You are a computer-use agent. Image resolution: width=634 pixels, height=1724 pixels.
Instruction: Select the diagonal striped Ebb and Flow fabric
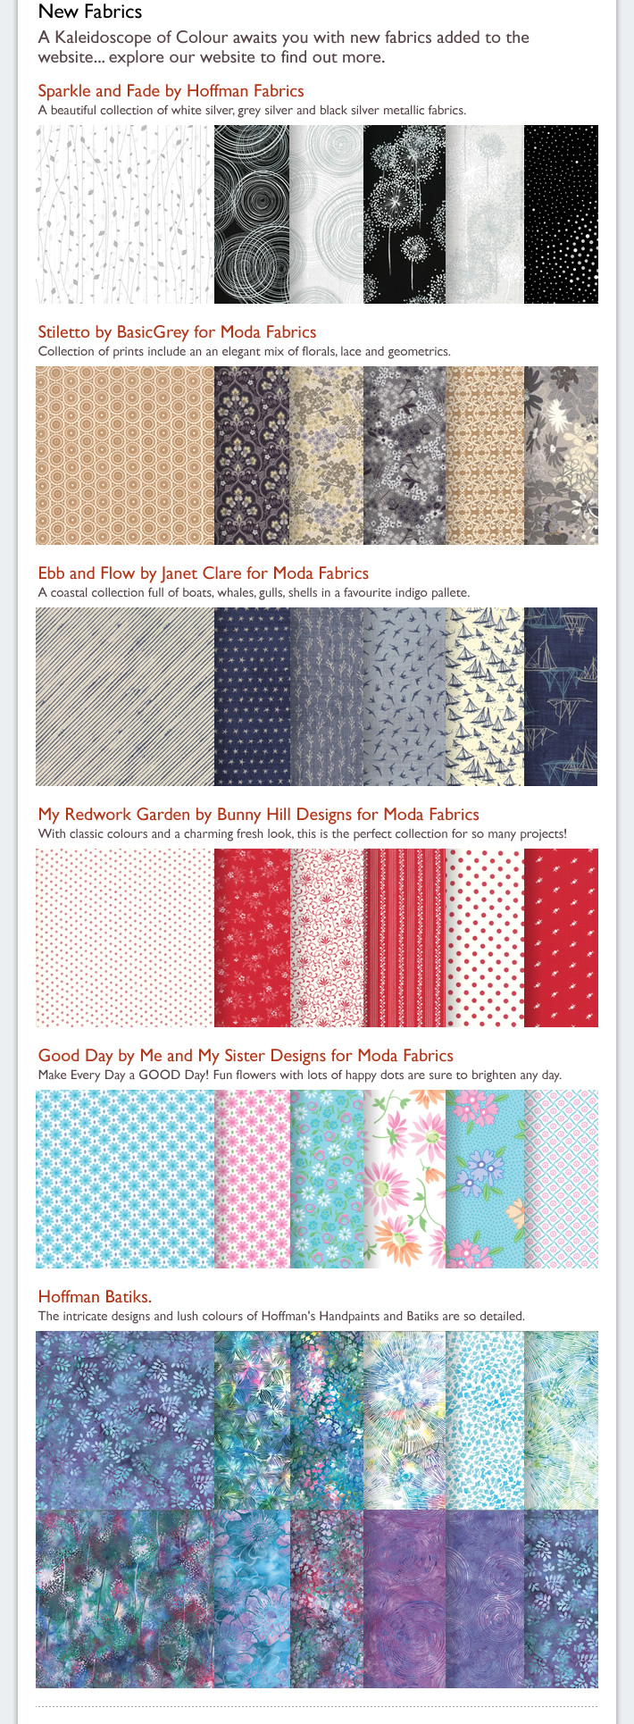(x=125, y=697)
